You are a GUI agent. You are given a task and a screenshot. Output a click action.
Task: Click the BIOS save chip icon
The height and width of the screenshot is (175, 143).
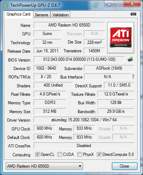point(130,59)
